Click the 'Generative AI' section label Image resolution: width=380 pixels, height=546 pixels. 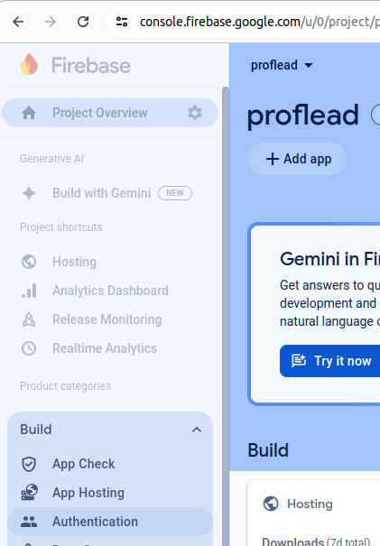51,159
